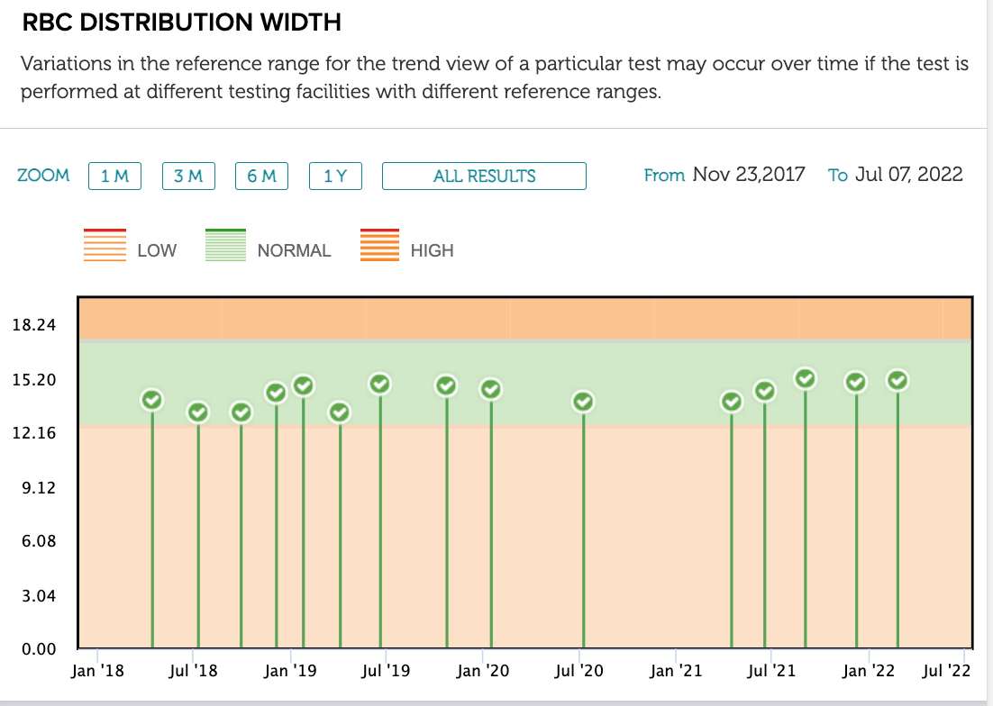Change the To date Jul 07, 2022

909,174
